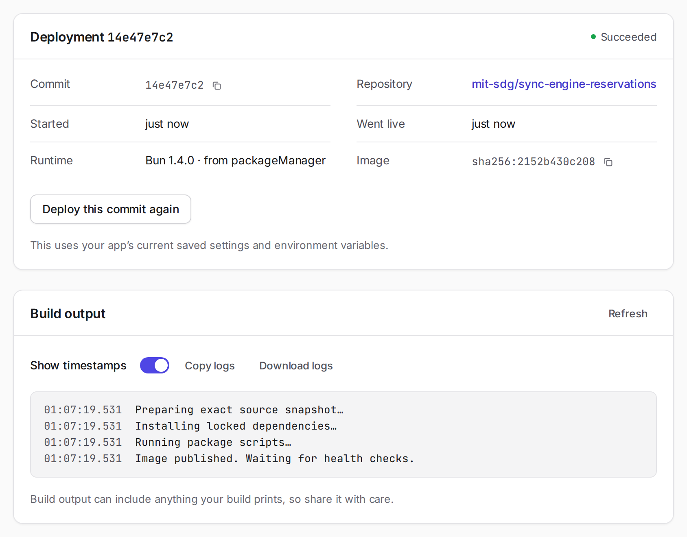This screenshot has width=687, height=537.
Task: Open the mit-sdg/sync-engine-reservations repository link
Action: [564, 84]
